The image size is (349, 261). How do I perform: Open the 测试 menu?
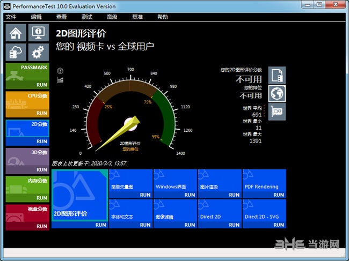pos(87,17)
